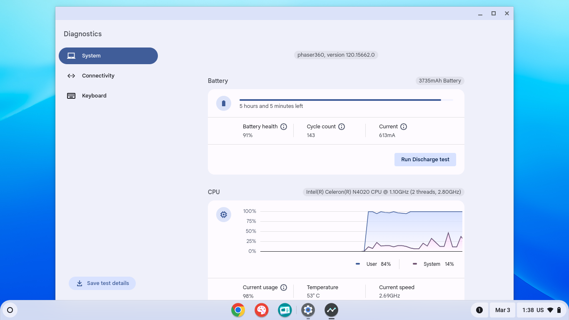Run the battery Discharge test
The image size is (569, 320).
click(x=425, y=160)
